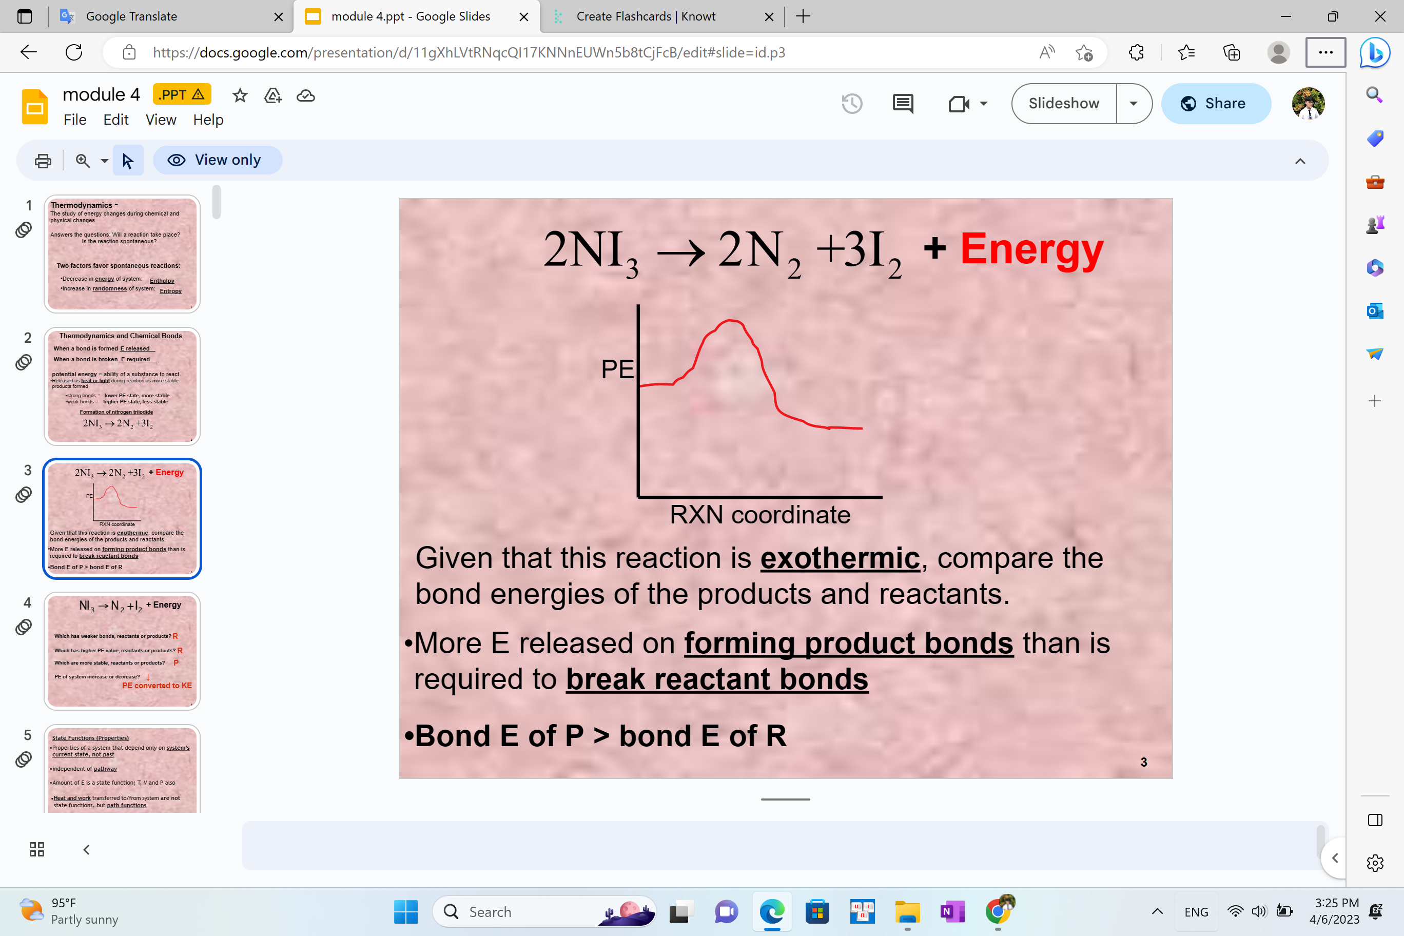Click the camera meeting icon

[959, 104]
